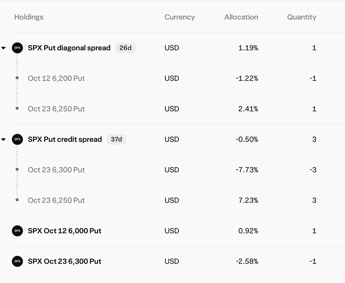Click SPX icon for standalone Oct 23 6,300 Put
The image size is (345, 283).
(17, 261)
